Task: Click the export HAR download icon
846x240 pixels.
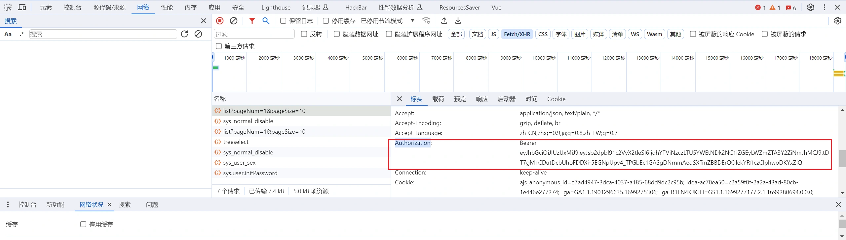Action: (x=458, y=21)
